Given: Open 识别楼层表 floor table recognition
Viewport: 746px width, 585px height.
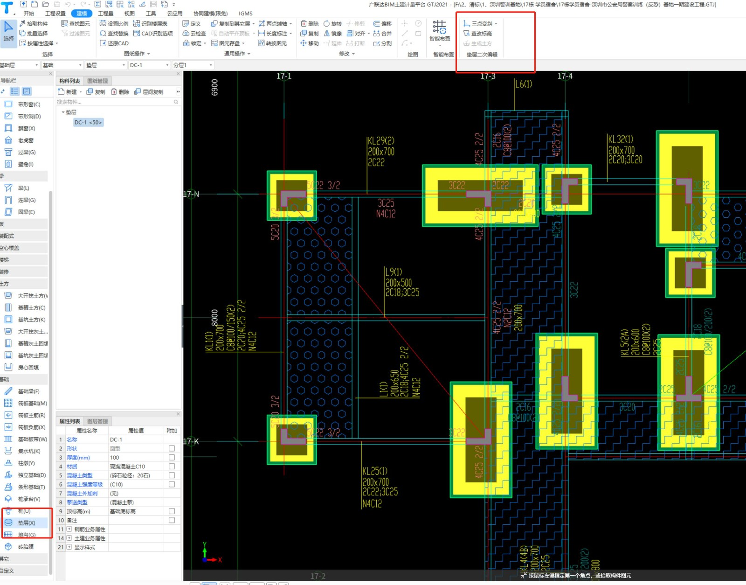Looking at the screenshot, I should (150, 23).
